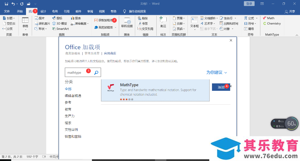This screenshot has width=300, height=161.
Task: Open the 为你建议 sort dropdown
Action: click(x=217, y=72)
